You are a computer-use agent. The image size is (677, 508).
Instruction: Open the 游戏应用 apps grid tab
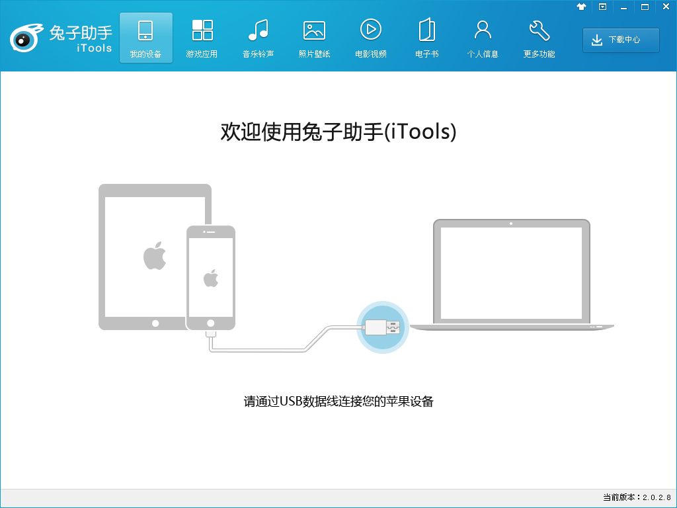click(202, 38)
